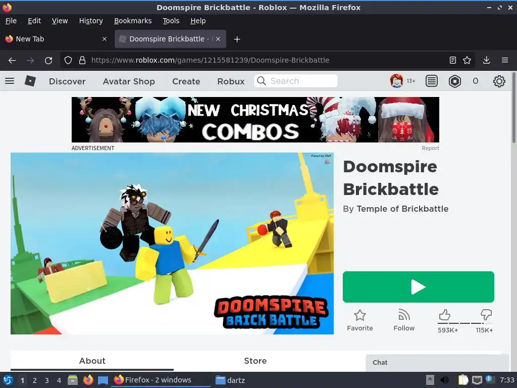Open the Tools menu
The height and width of the screenshot is (388, 517).
pos(171,21)
